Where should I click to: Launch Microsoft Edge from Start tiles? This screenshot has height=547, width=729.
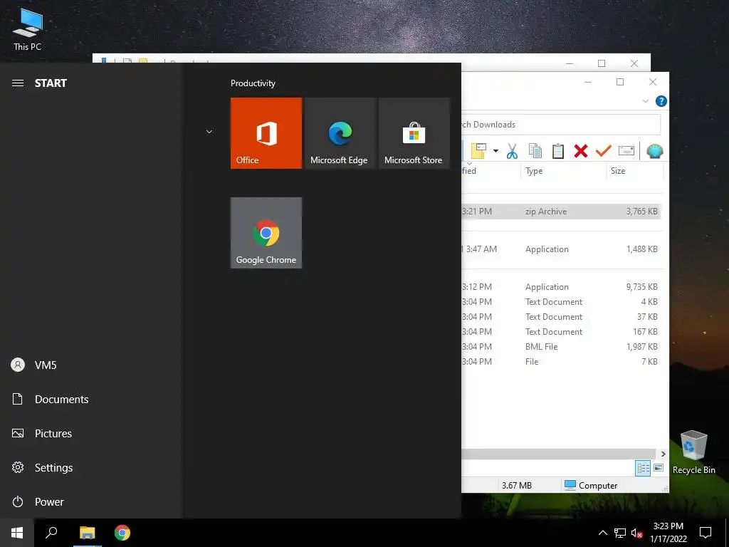340,133
